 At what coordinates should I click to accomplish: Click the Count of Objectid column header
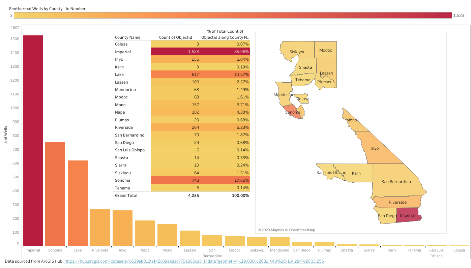click(175, 37)
